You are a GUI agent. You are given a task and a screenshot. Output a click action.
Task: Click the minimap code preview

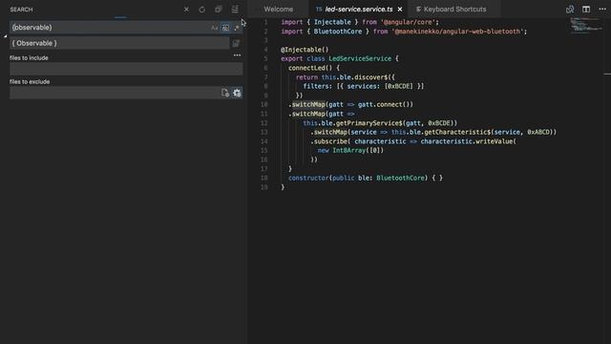click(x=586, y=26)
